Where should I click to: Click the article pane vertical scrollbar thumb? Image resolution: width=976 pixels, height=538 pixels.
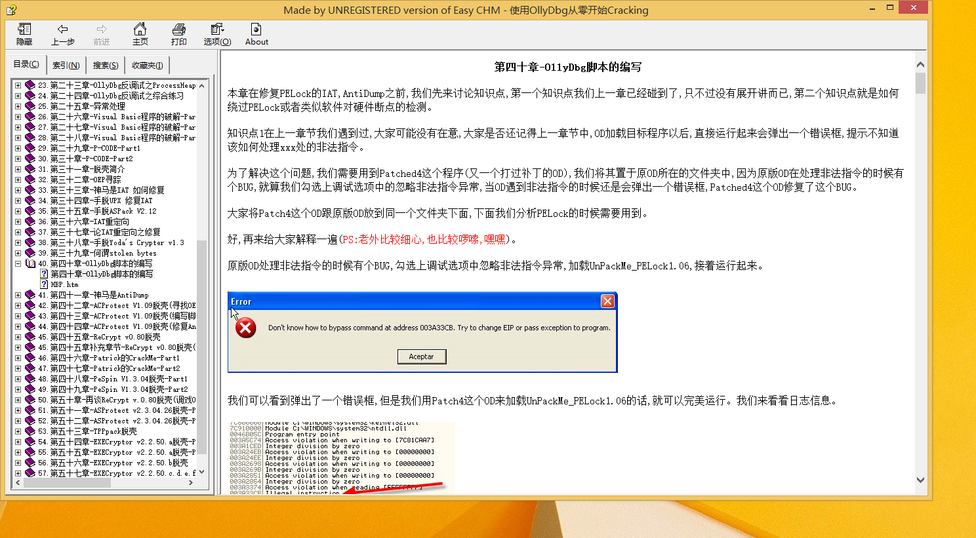click(x=920, y=83)
